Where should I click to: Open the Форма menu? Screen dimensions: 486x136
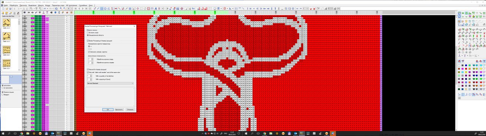pyautogui.click(x=47, y=5)
